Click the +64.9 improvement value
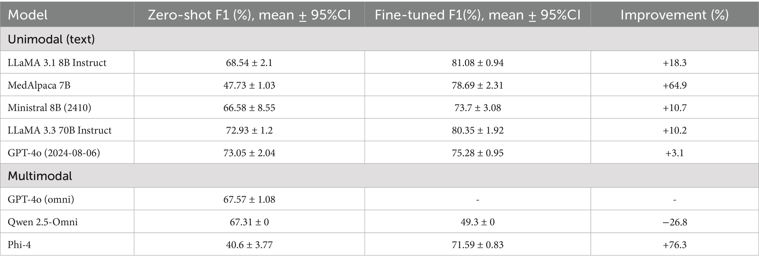 pyautogui.click(x=675, y=86)
